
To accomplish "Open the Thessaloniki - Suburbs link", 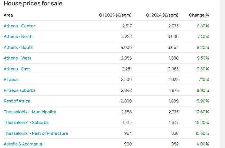I will pyautogui.click(x=26, y=122).
